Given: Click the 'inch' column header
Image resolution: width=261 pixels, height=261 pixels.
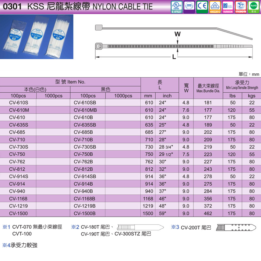Looking at the screenshot, I should pos(167,96).
